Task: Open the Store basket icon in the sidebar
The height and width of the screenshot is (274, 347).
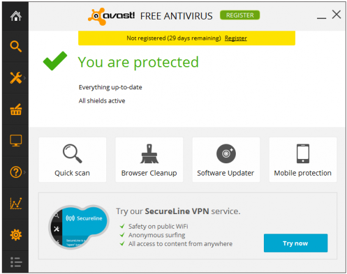Action: tap(16, 109)
